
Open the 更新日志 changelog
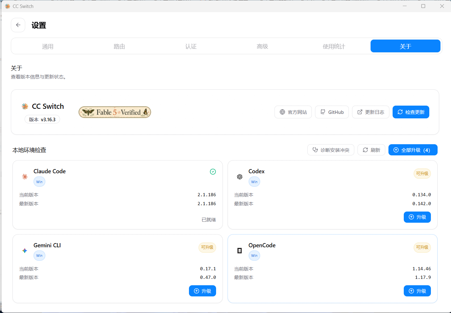pyautogui.click(x=371, y=112)
